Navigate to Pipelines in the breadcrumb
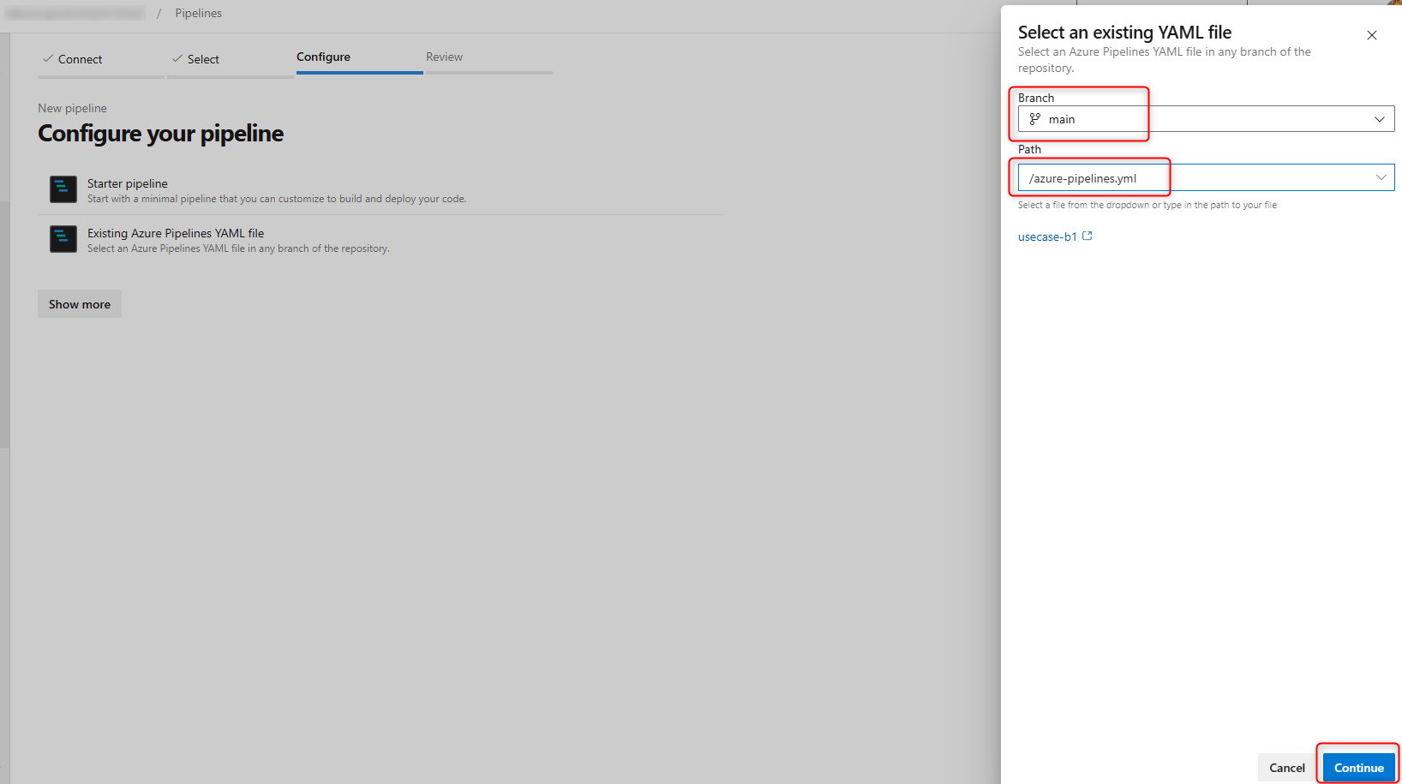This screenshot has width=1402, height=784. pyautogui.click(x=198, y=13)
